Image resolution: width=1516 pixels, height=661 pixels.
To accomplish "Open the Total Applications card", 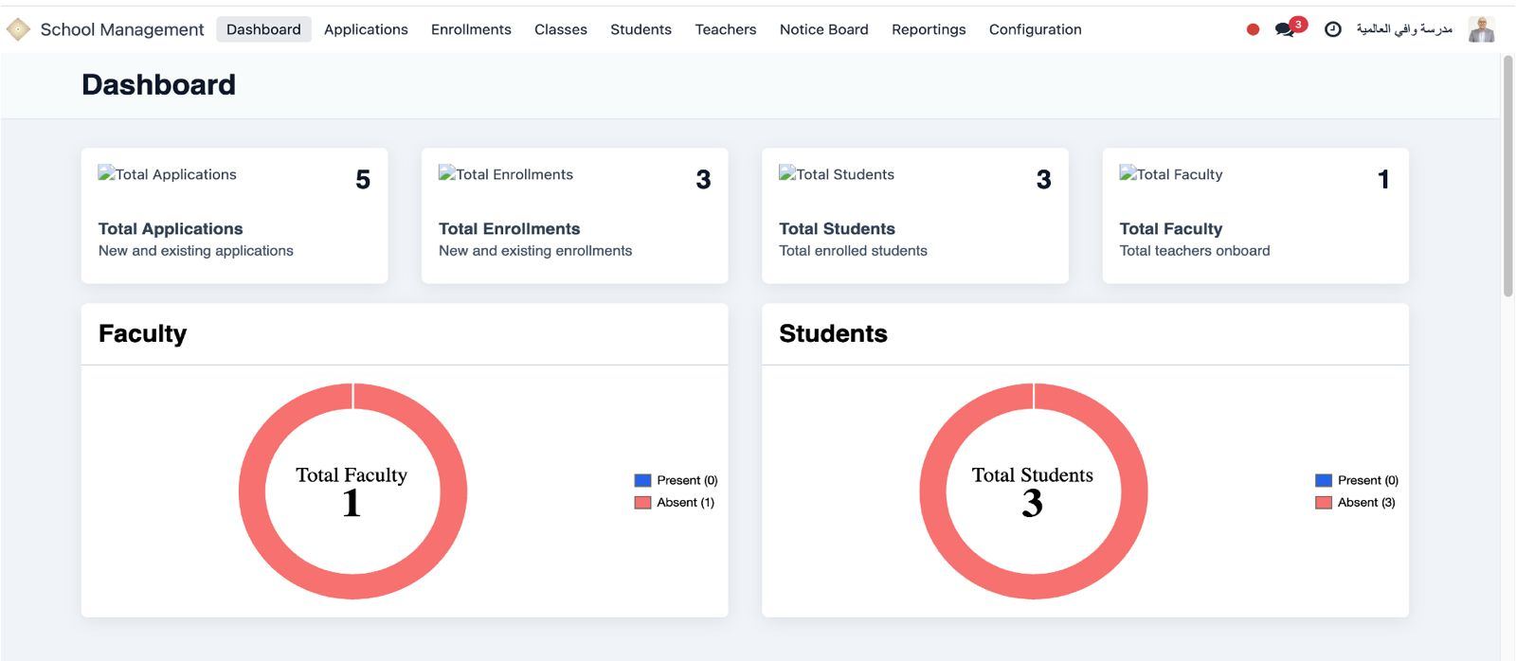I will (234, 215).
